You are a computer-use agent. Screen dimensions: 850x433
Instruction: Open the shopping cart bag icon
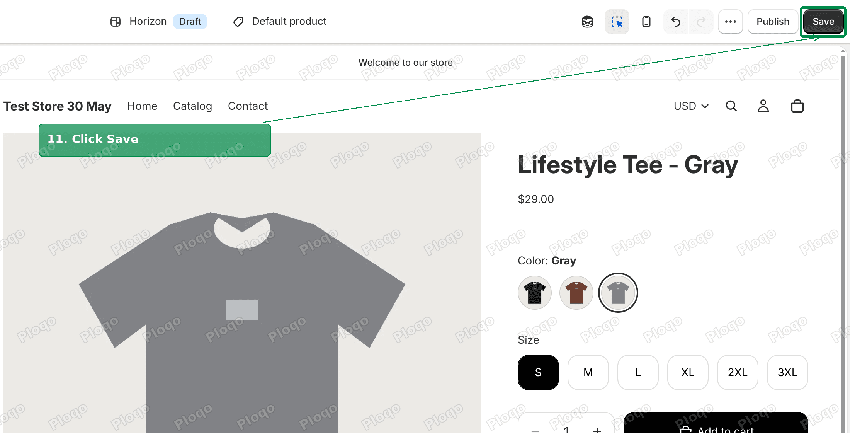[x=797, y=106]
